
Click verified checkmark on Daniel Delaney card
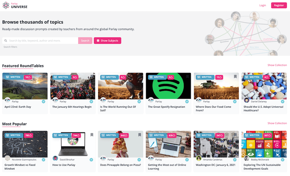coord(283,101)
